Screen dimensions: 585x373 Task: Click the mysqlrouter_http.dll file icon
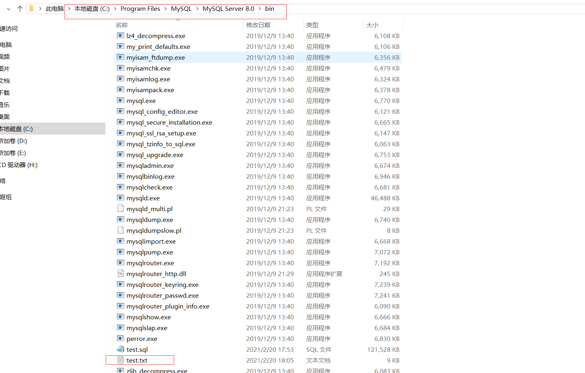[120, 274]
